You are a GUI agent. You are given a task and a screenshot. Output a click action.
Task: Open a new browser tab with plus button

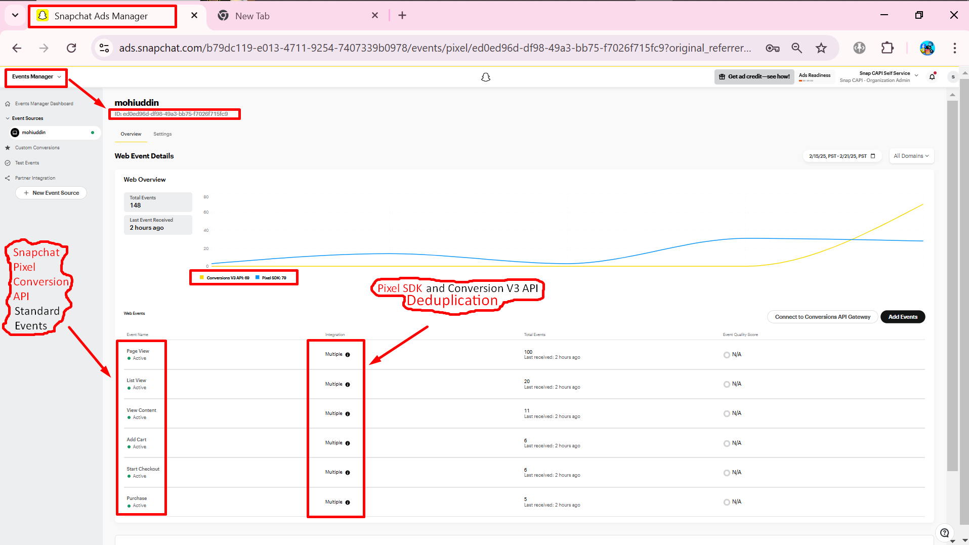click(402, 16)
